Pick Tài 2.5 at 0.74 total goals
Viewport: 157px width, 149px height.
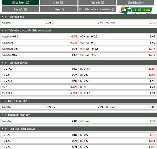pos(40,147)
